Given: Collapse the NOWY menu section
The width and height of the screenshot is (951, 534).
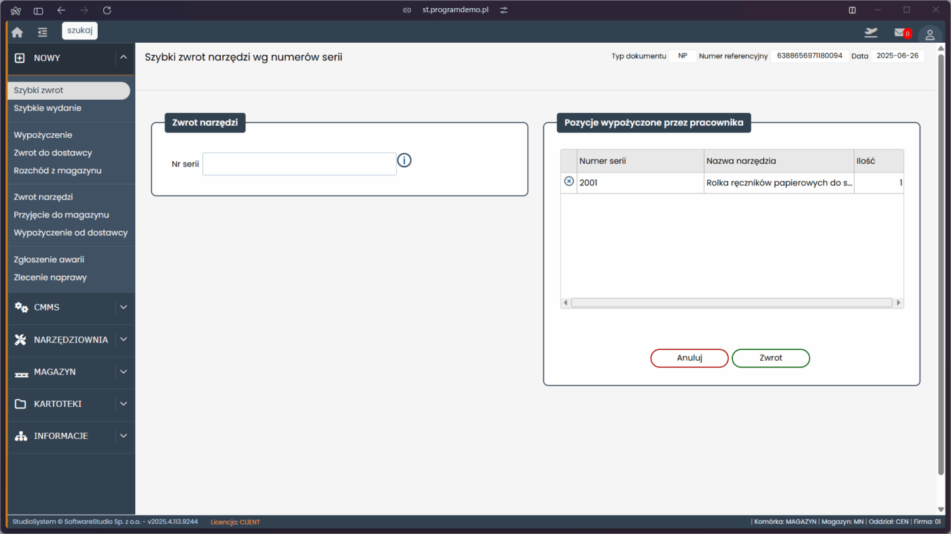Looking at the screenshot, I should (x=123, y=58).
